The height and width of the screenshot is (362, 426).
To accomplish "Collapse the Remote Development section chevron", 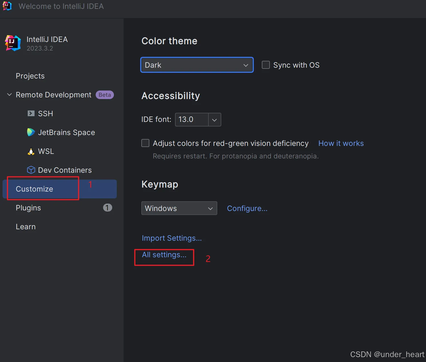I will pyautogui.click(x=9, y=94).
